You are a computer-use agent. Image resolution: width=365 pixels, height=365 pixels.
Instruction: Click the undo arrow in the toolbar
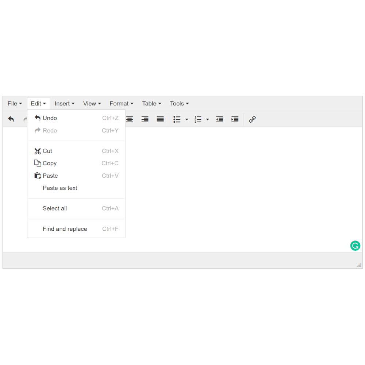(11, 119)
